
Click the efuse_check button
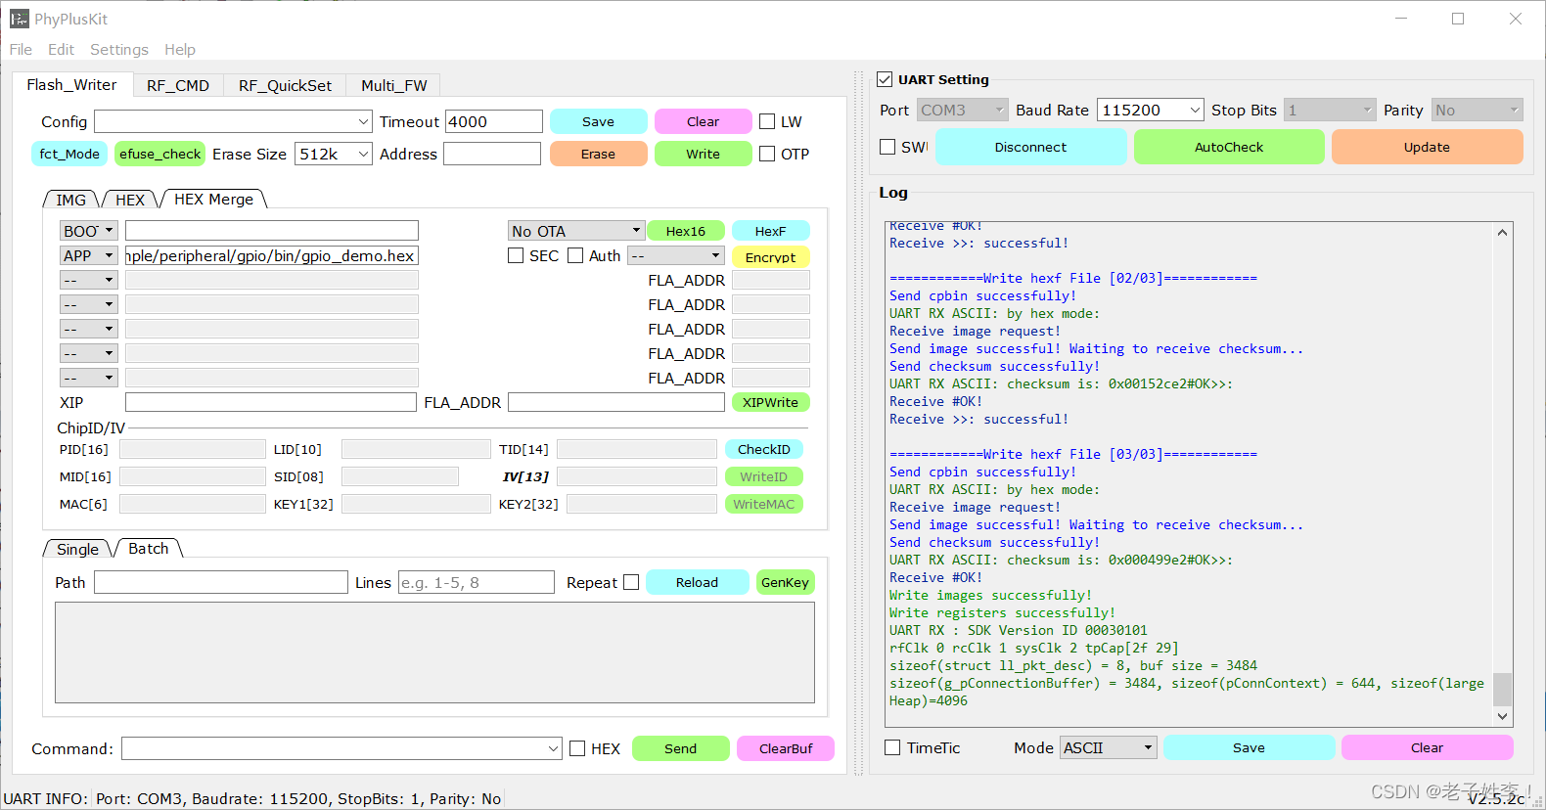(160, 154)
